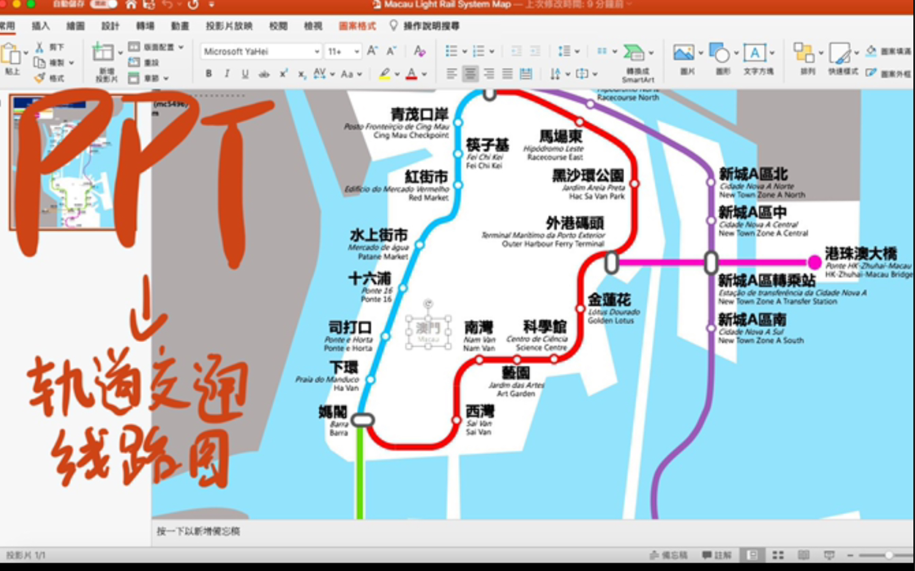Open the 插入 (Insert) tab
915x571 pixels.
(x=41, y=26)
